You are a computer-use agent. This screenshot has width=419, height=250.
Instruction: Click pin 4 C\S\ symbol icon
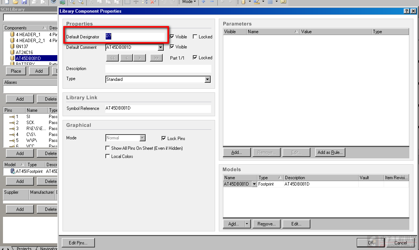[x=12, y=135]
